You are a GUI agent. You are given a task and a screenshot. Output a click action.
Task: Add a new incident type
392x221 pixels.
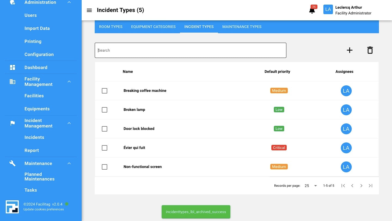[350, 50]
